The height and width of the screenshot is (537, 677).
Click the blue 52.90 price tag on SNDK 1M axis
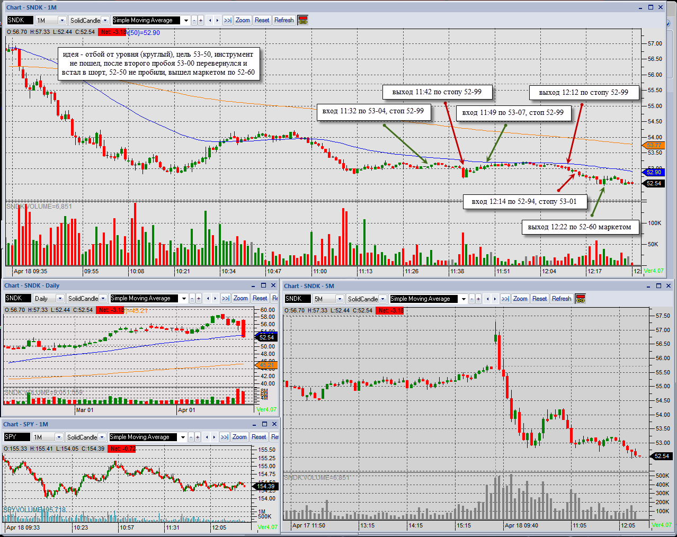(653, 172)
